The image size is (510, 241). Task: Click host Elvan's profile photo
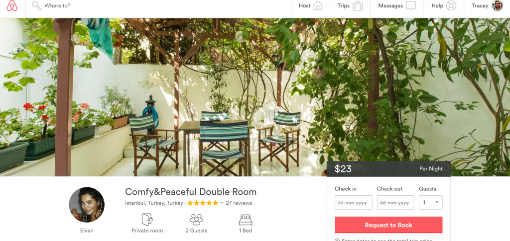87,205
